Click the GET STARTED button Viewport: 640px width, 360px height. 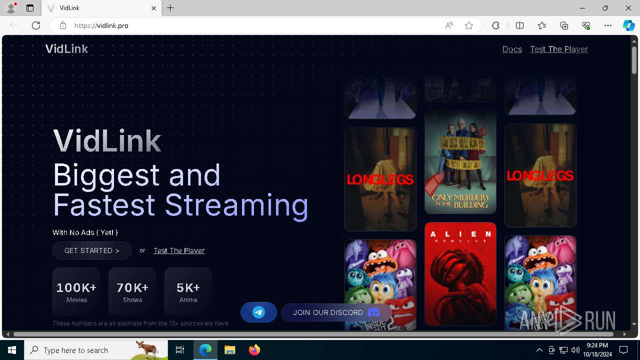click(92, 250)
